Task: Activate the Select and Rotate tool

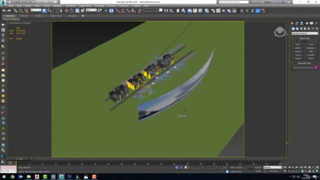Action: click(x=72, y=10)
